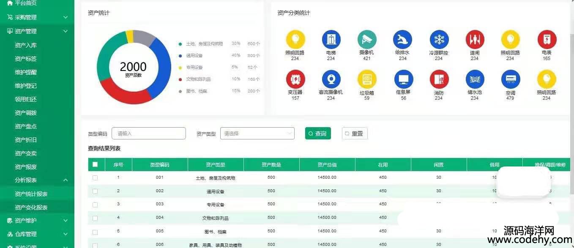Select the 客流摄像机 webcam icon

[x=331, y=79]
